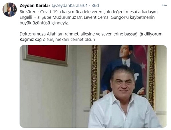Screen dimensions: 171x130
Task: Select the word Covid-19'a in the tweet
Action: coord(51,12)
